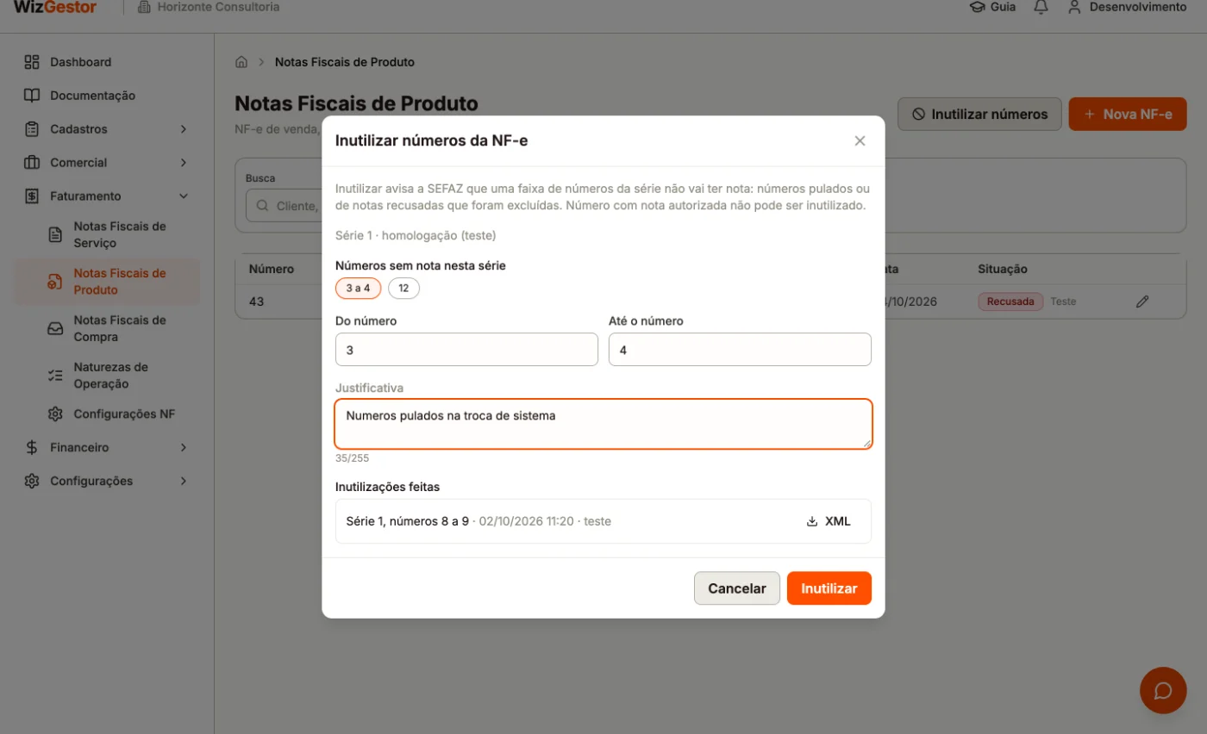Click the orange Inutilizar button
This screenshot has height=734, width=1207.
coord(829,588)
